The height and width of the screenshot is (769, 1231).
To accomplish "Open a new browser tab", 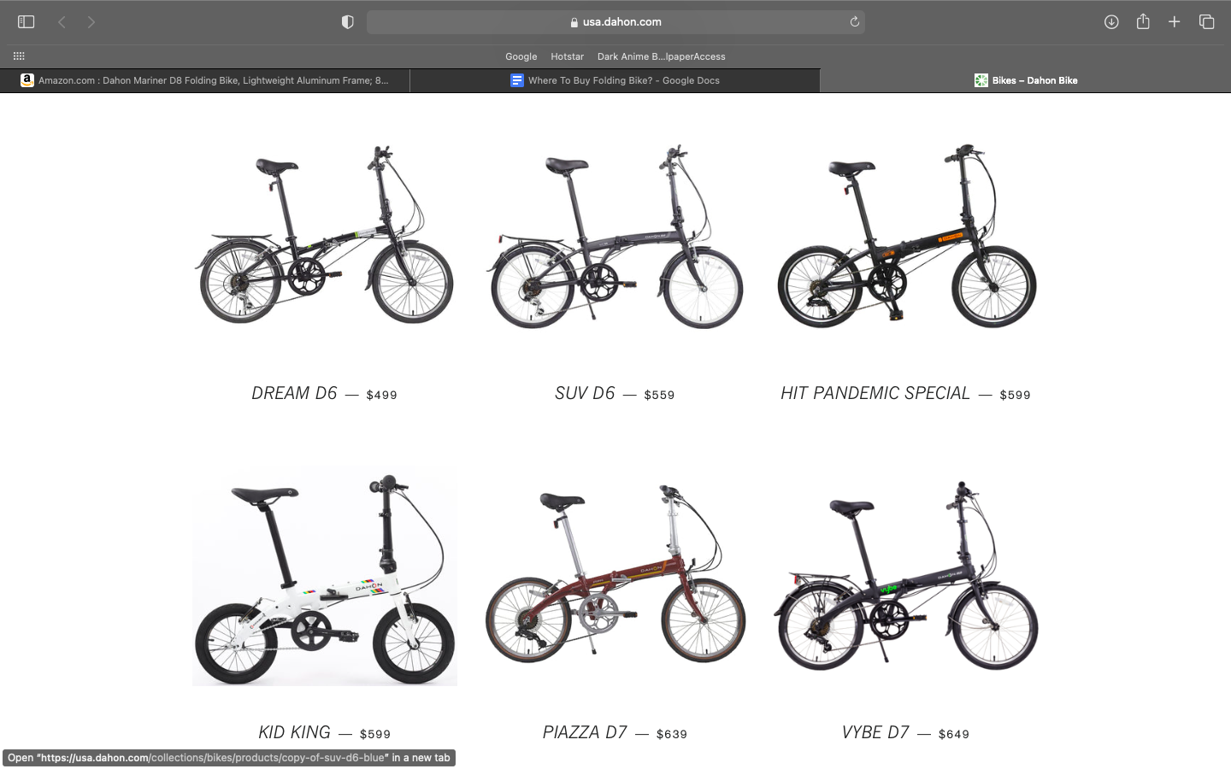I will [1175, 21].
